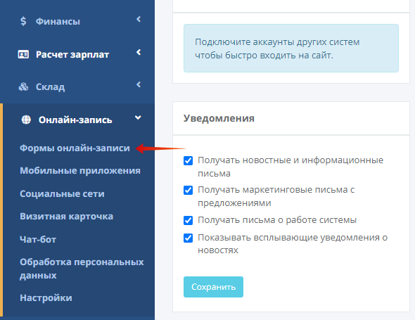415x320 pixels.
Task: Open Формы онлайн-записи menu item
Action: click(x=75, y=148)
